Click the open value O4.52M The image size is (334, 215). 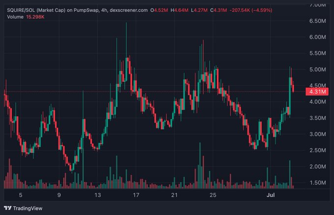(x=159, y=10)
